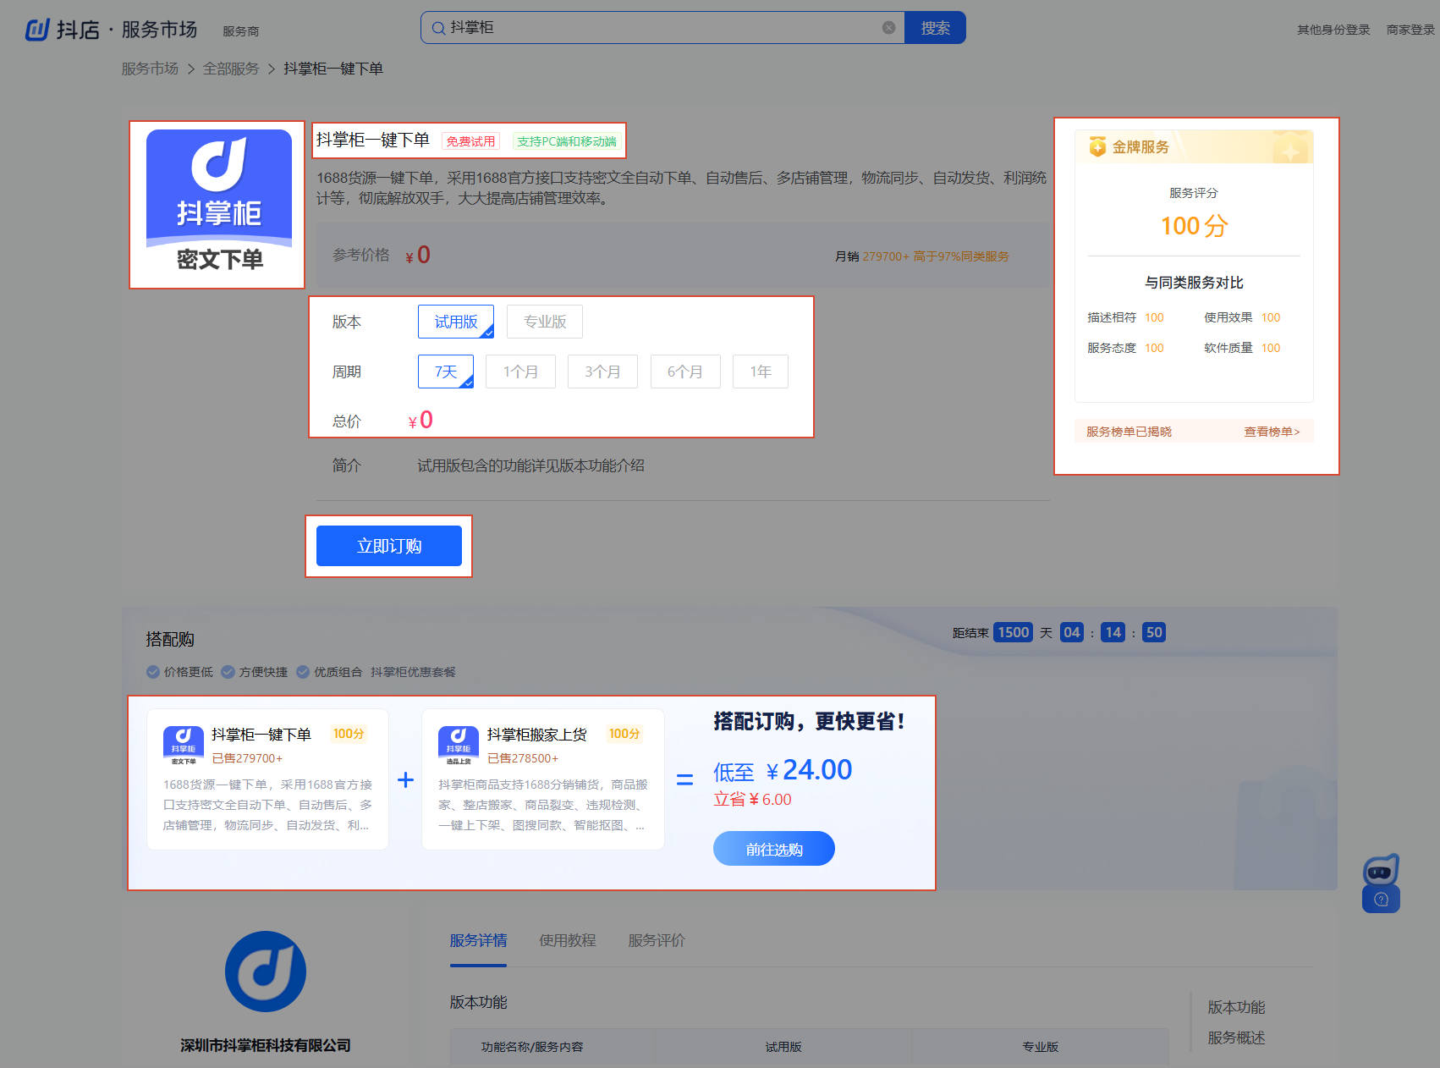Switch to the 服务详情 tab
Screen dimensions: 1440x1068
478,940
